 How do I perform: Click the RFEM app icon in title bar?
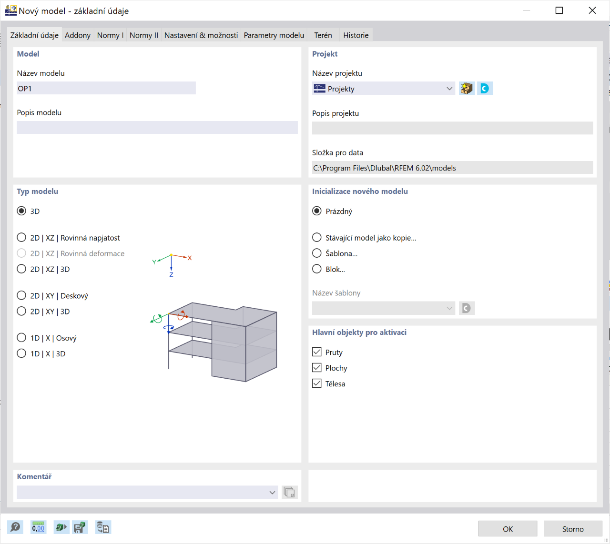click(x=10, y=10)
